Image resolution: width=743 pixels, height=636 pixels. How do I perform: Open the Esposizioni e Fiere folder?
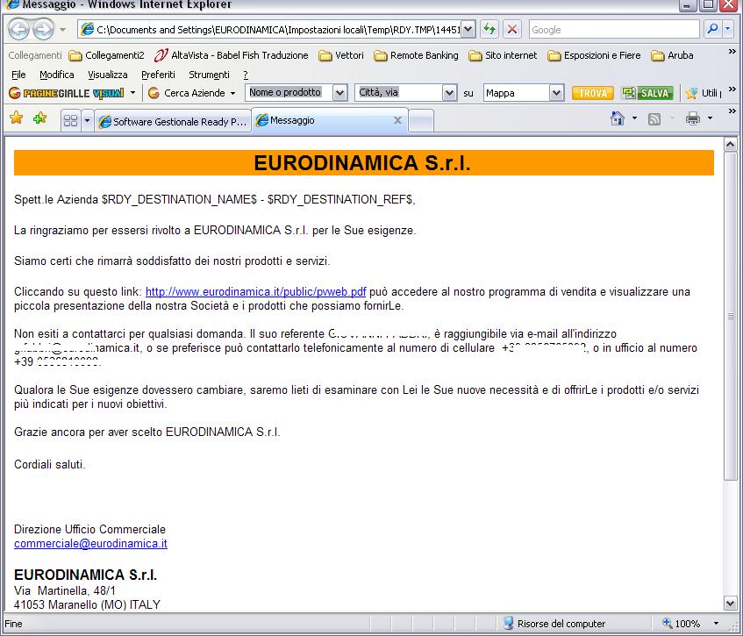tap(594, 55)
